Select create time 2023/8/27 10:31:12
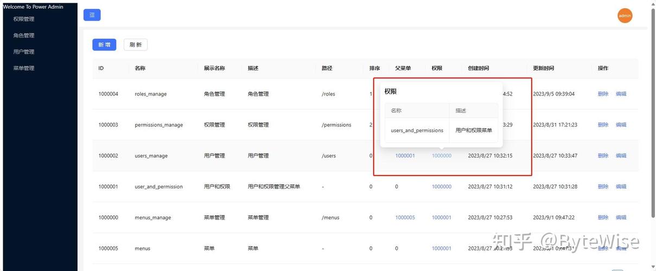656x271 pixels. click(490, 186)
